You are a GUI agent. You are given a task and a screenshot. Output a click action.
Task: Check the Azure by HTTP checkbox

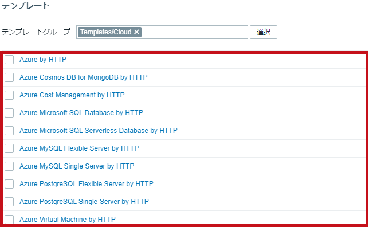(9, 60)
